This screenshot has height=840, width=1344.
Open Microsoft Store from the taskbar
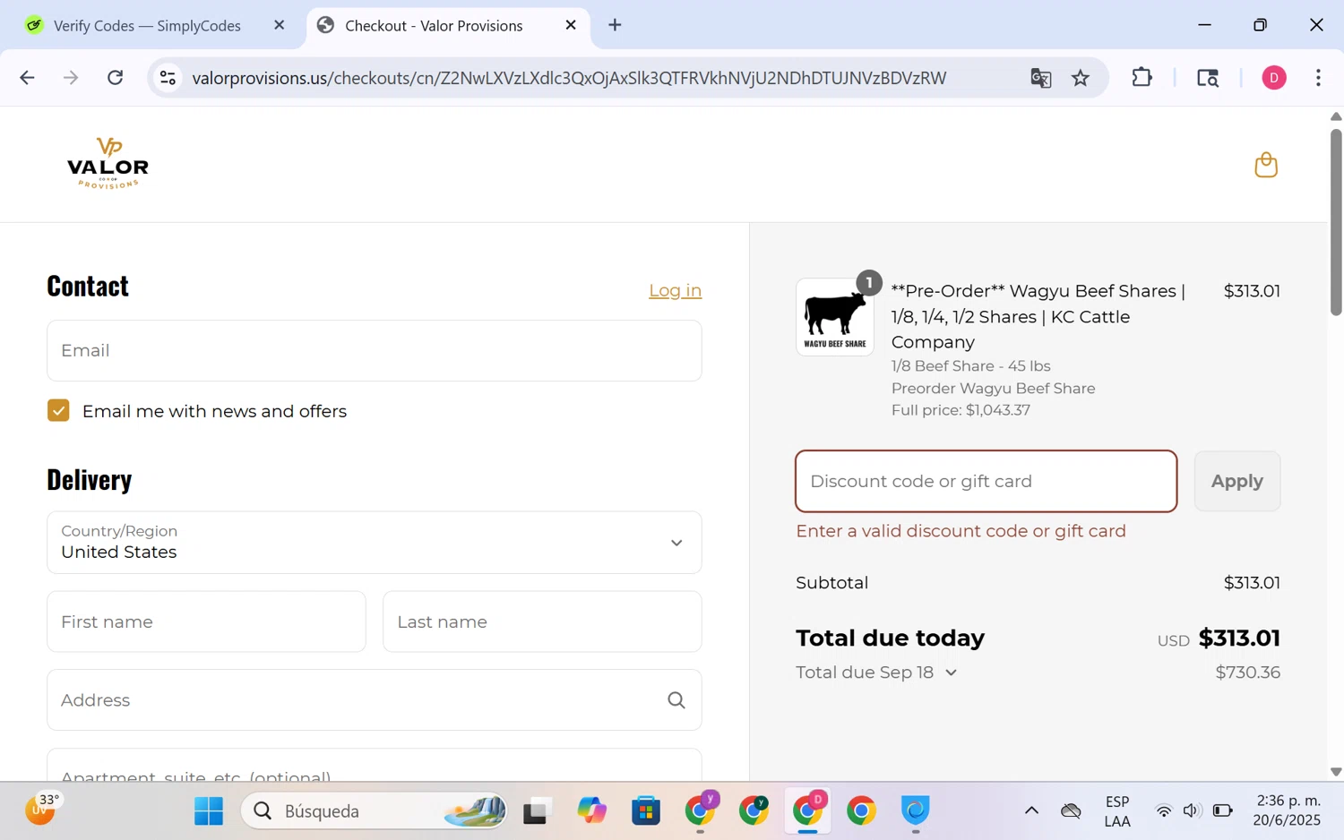(646, 811)
